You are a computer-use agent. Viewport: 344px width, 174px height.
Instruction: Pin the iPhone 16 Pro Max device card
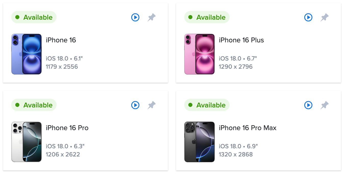(x=325, y=105)
